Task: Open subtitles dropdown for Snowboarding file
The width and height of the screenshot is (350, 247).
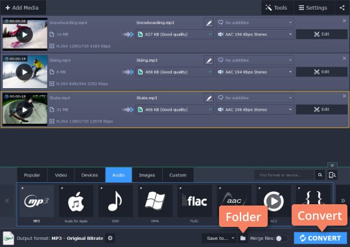Action: 255,23
